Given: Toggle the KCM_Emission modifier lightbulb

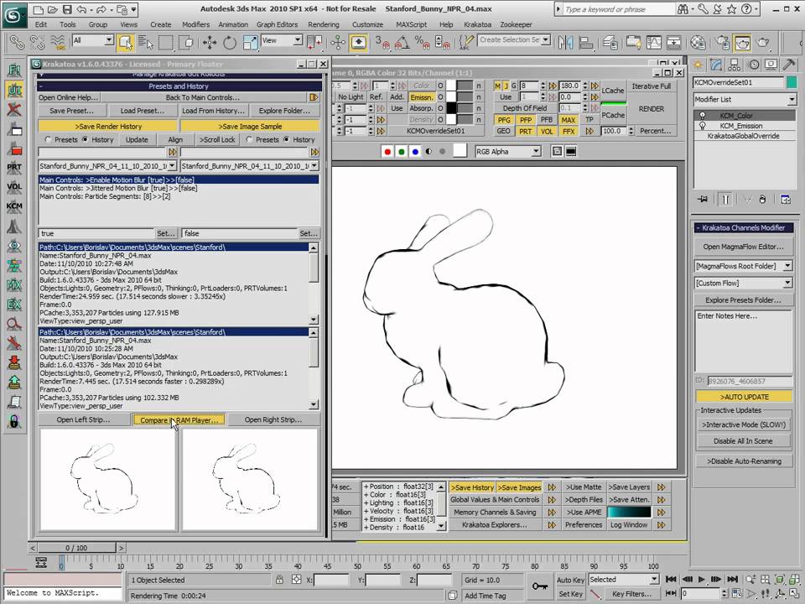Looking at the screenshot, I should [x=703, y=125].
